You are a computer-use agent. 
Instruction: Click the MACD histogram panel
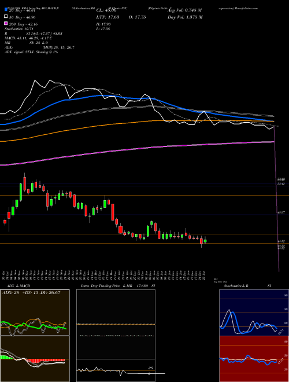coord(35,359)
